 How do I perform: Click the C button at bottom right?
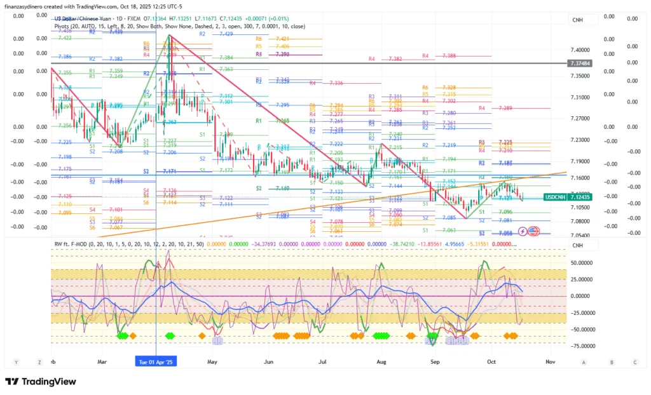click(x=634, y=361)
